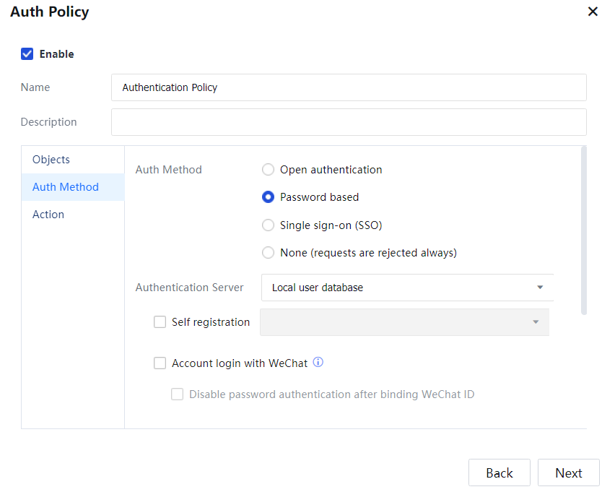Select Single sign-on (SSO) option
The height and width of the screenshot is (492, 602).
[268, 225]
